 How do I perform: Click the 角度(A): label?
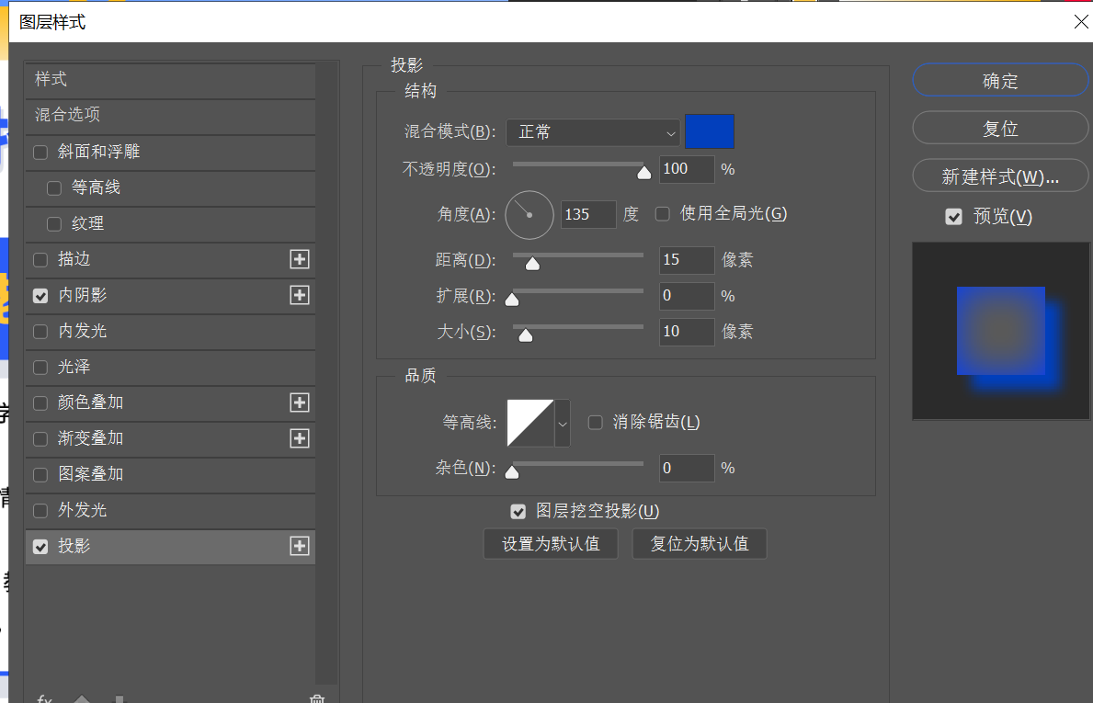coord(466,214)
